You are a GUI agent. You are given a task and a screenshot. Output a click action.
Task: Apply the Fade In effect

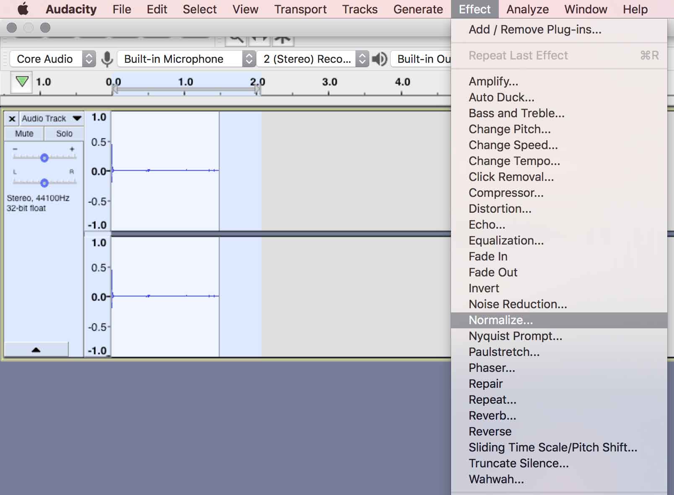click(559, 256)
